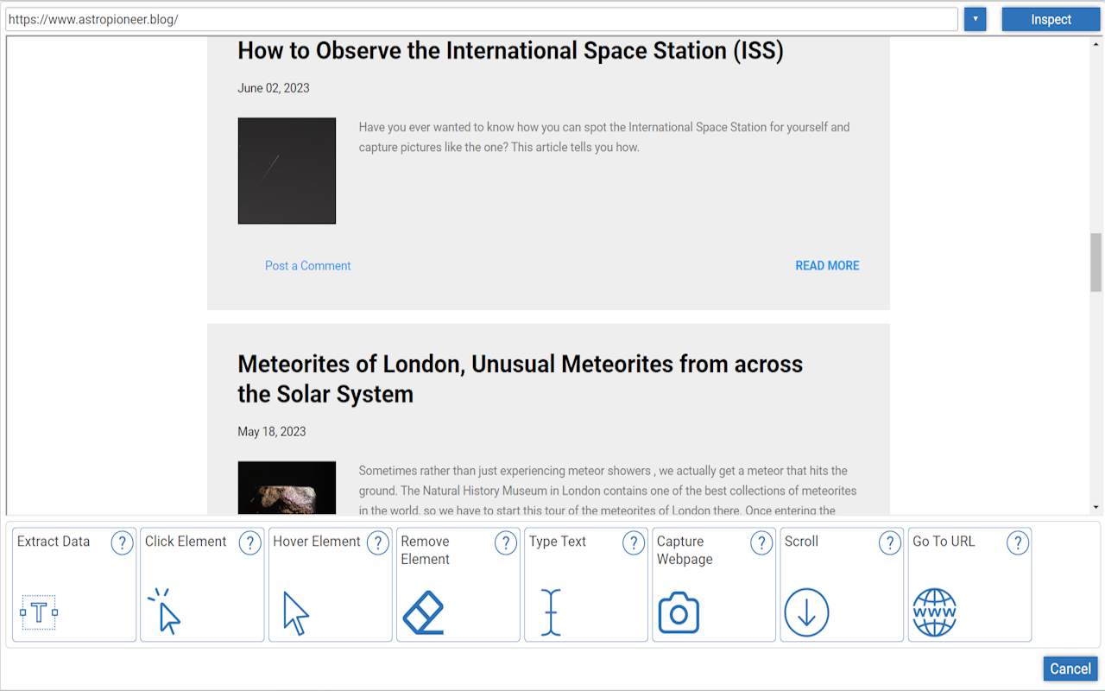Choose the Type Text cursor icon
Image resolution: width=1105 pixels, height=691 pixels.
pos(551,612)
